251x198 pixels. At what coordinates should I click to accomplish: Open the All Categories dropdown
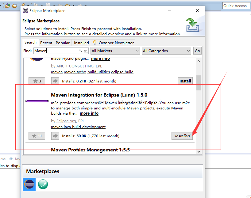[x=166, y=51]
